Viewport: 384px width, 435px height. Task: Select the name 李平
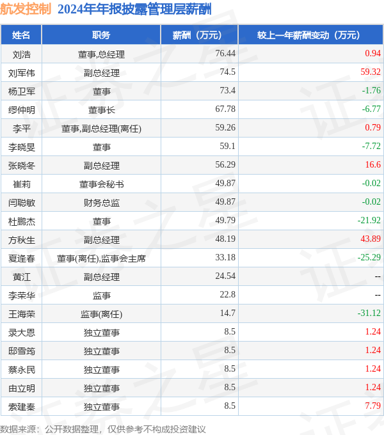coord(22,129)
